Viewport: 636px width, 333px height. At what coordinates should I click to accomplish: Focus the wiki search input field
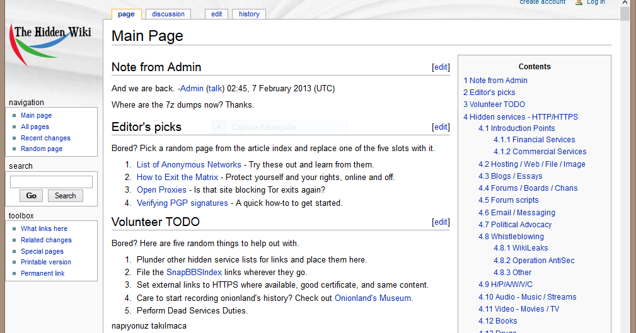tap(51, 182)
